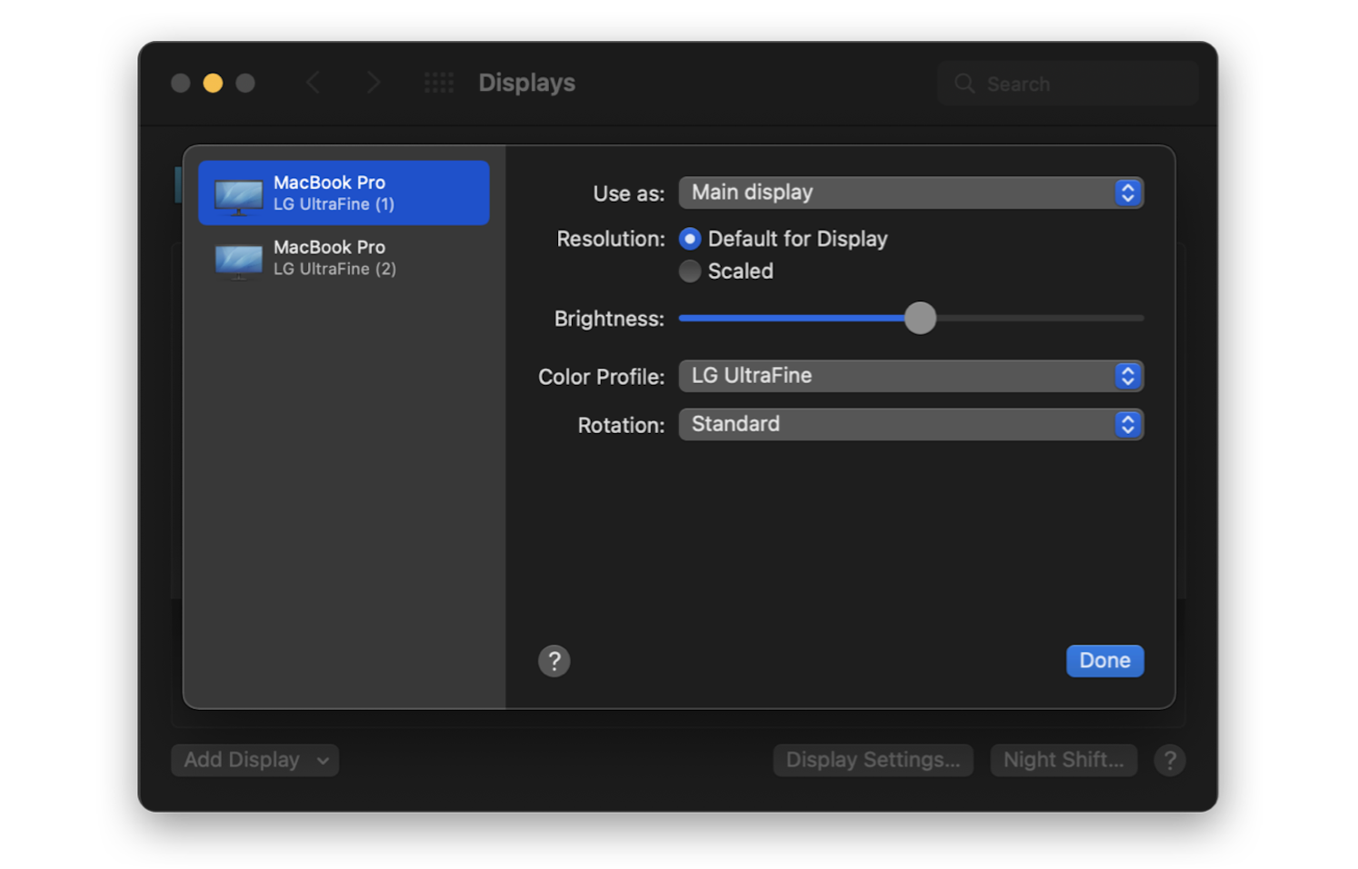Click the grid icon to show all preferences
This screenshot has width=1358, height=869.
(439, 83)
